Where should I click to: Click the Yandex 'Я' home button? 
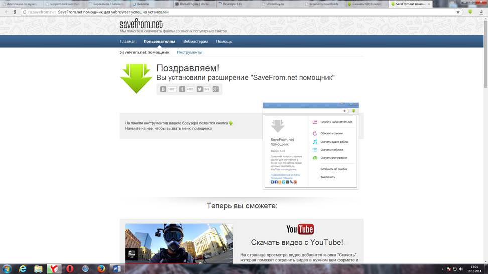pos(15,12)
